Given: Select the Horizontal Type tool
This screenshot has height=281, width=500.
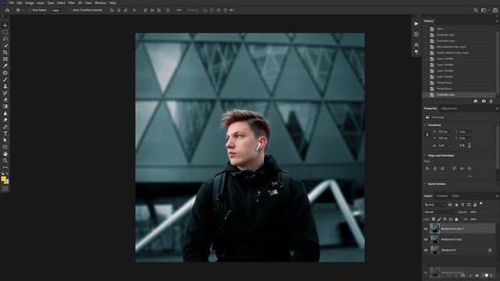Looking at the screenshot, I should [x=5, y=133].
